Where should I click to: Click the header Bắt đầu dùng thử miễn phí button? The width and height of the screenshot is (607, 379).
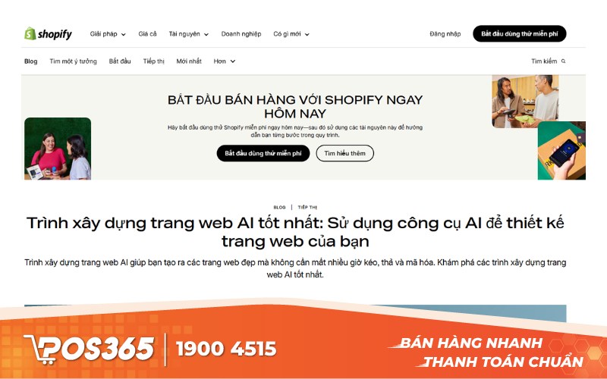coord(520,33)
